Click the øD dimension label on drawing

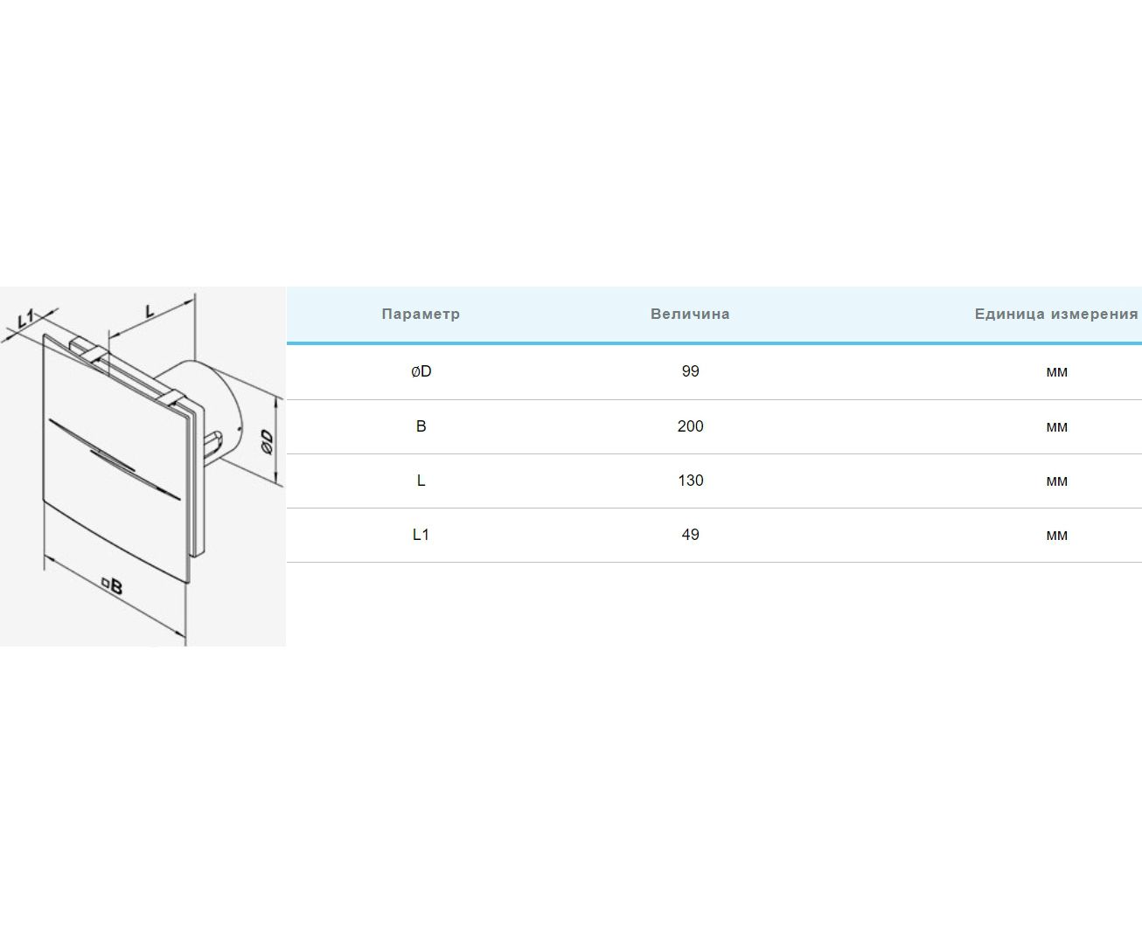(267, 440)
